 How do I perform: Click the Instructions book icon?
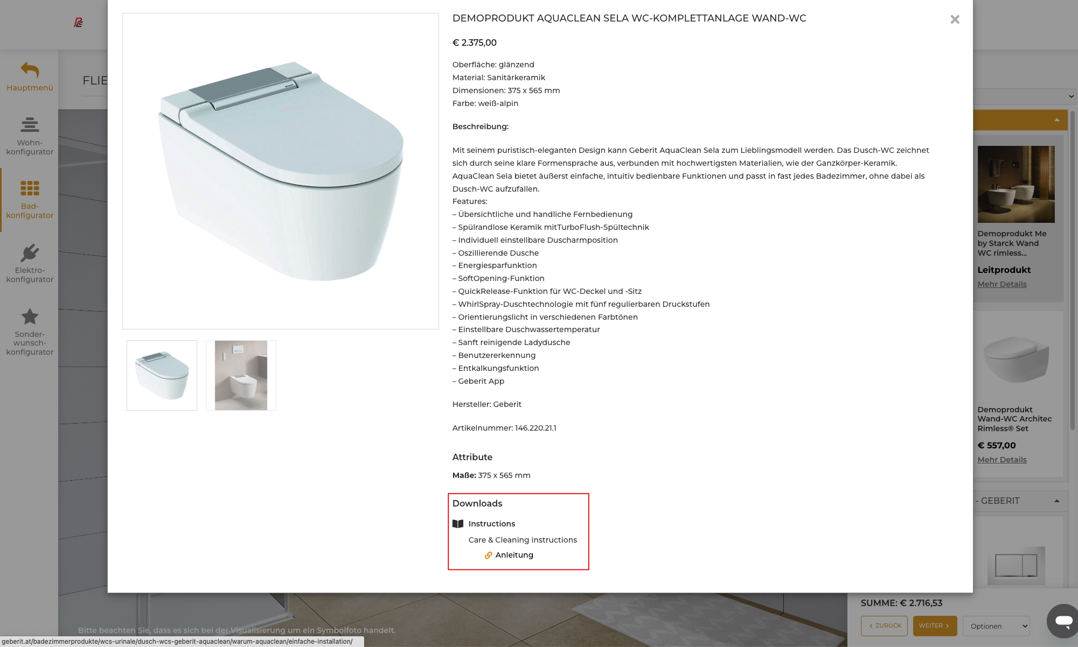point(458,524)
